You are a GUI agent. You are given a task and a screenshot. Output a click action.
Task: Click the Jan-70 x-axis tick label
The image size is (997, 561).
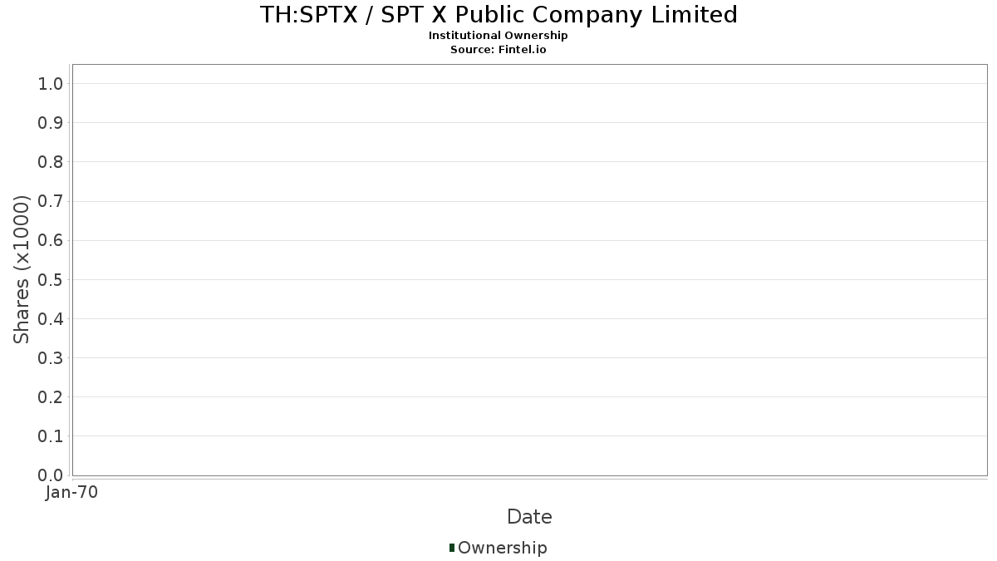tap(72, 493)
